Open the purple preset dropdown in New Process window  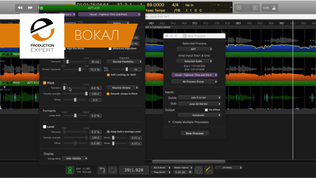[194, 75]
